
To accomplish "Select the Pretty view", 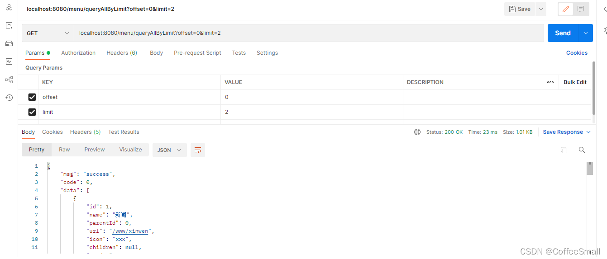I will pos(37,150).
